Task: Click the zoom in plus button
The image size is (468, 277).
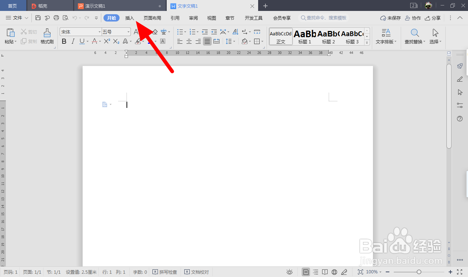Action: click(450, 272)
